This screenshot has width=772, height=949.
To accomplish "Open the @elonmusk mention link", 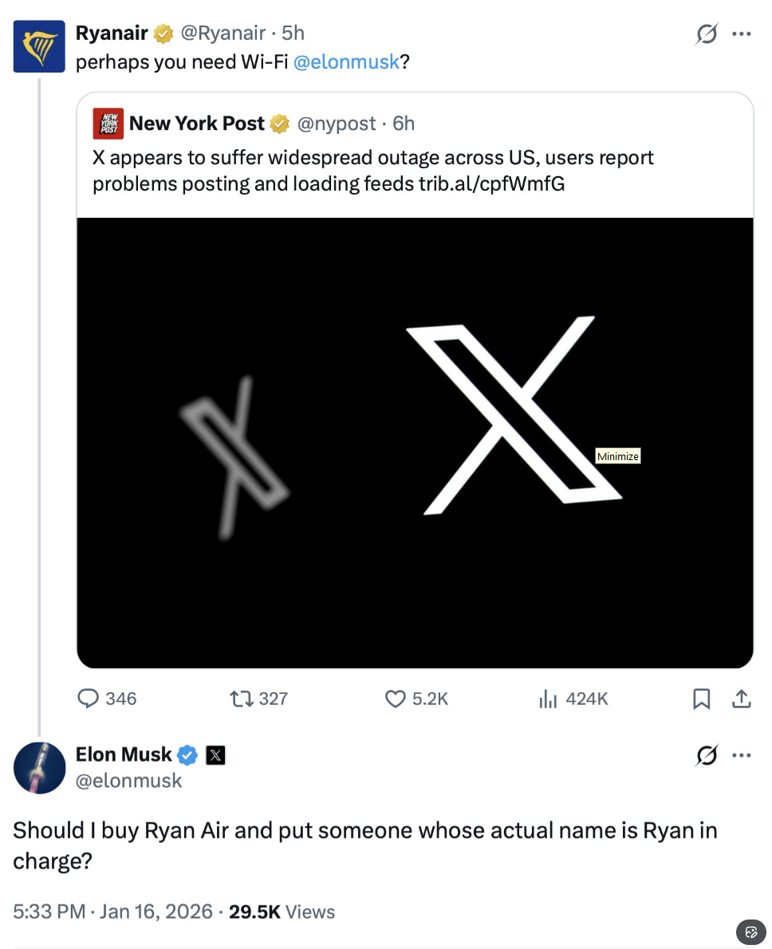I will point(347,61).
